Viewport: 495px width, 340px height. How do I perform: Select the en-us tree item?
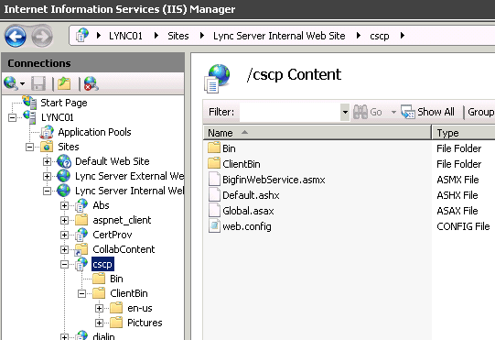pyautogui.click(x=140, y=308)
